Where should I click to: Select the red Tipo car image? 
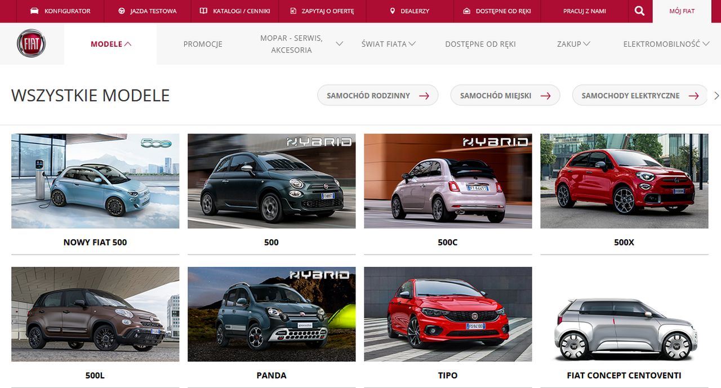(448, 314)
